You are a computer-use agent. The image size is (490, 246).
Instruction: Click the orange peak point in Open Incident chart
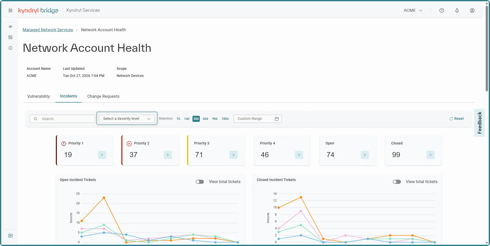coord(104,198)
